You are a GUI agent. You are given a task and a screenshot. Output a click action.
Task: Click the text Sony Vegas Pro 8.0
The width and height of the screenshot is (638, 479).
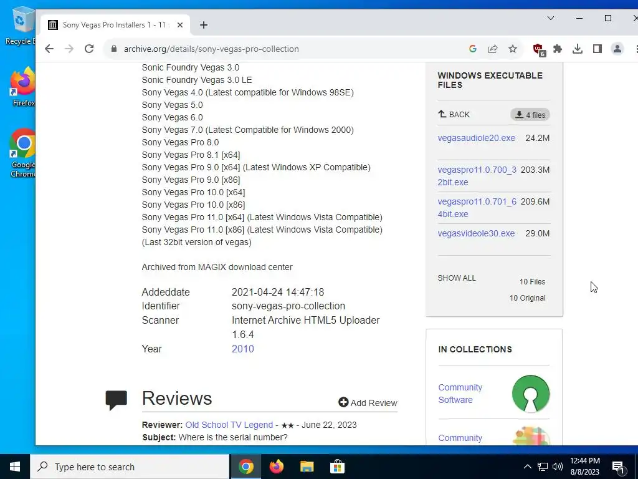tap(180, 143)
